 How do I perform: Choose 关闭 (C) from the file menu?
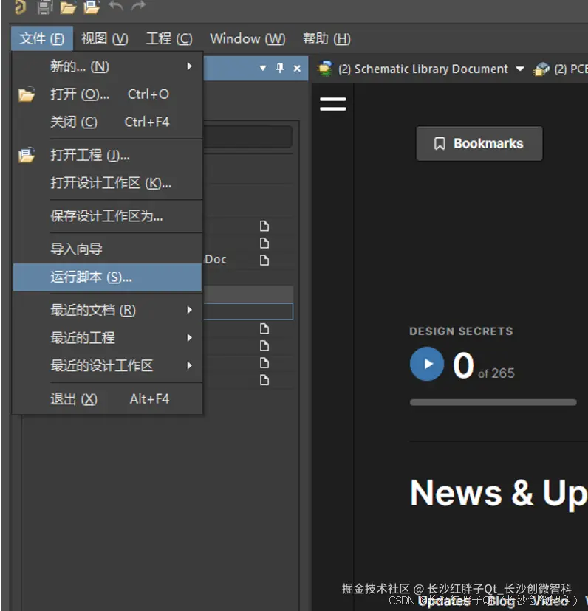point(107,122)
